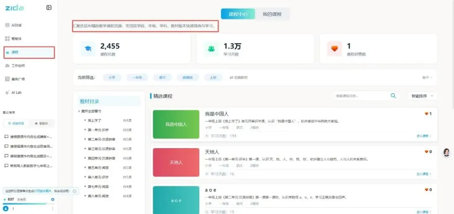The image size is (454, 214).
Task: Click play icon beside 学习次数: 16
Action: point(207,174)
